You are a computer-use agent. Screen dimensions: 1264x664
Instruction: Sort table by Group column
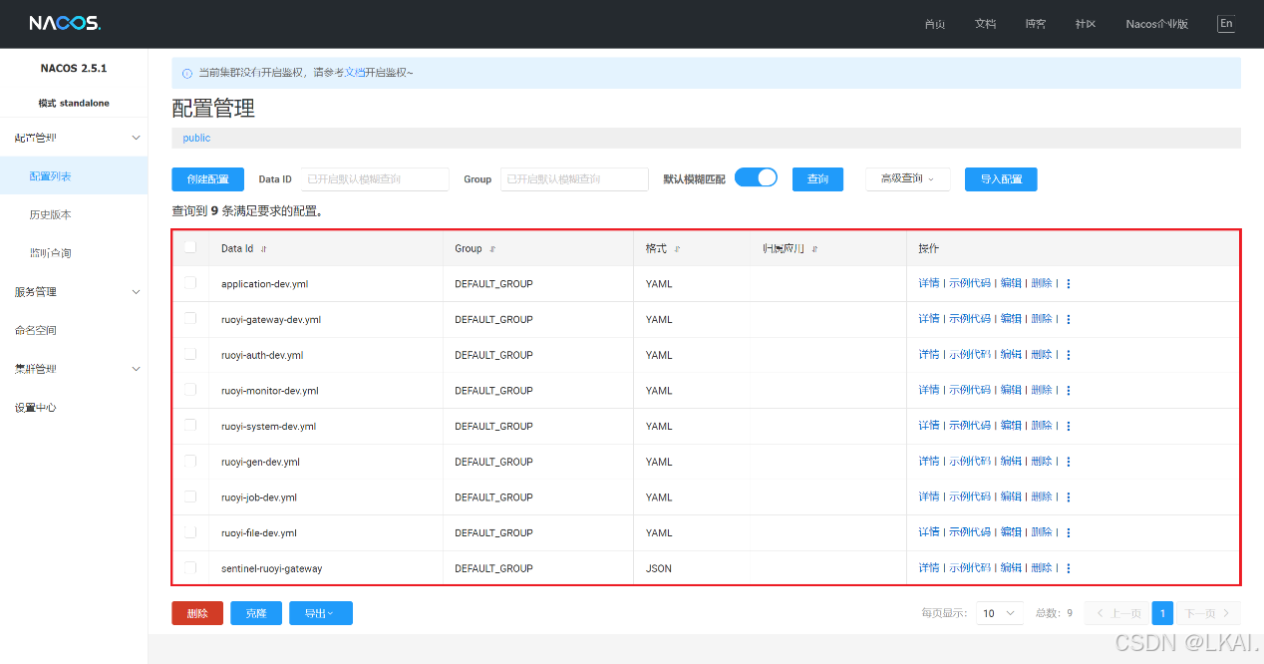coord(492,249)
